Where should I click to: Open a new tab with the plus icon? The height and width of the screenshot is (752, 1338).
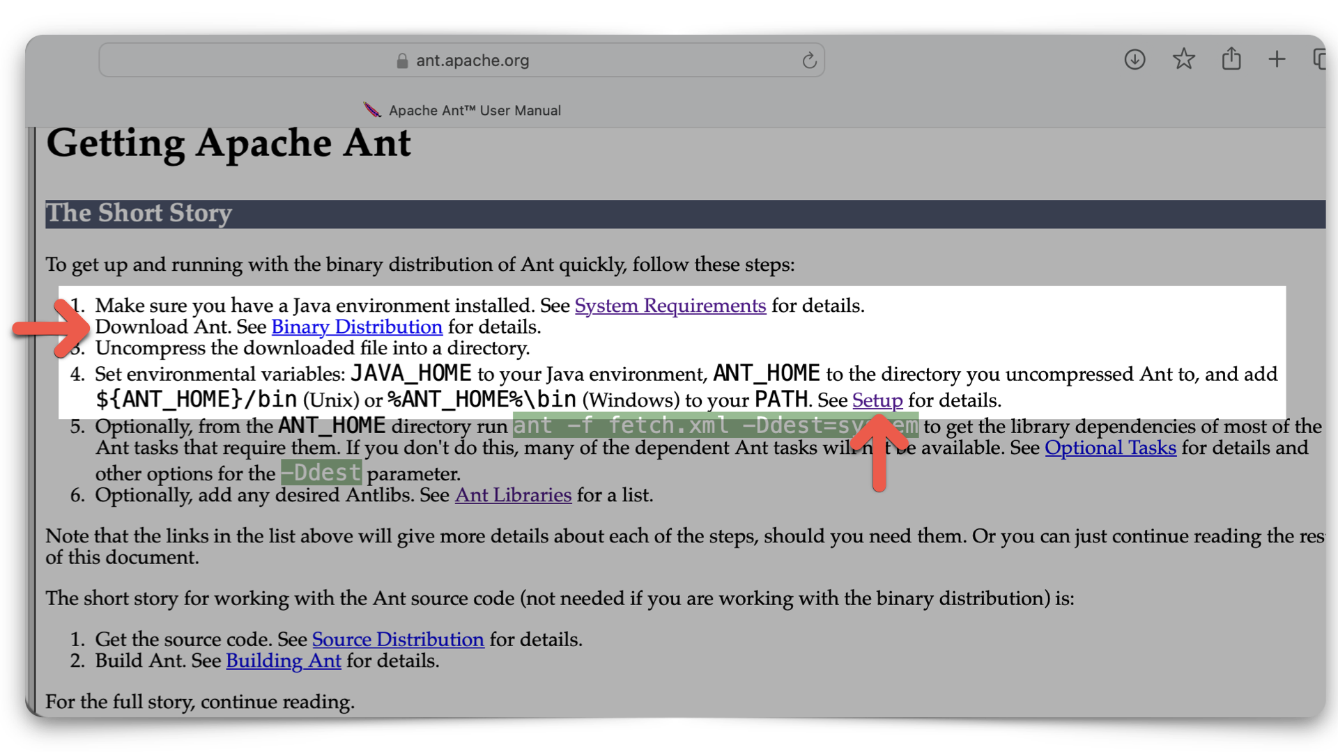tap(1277, 59)
